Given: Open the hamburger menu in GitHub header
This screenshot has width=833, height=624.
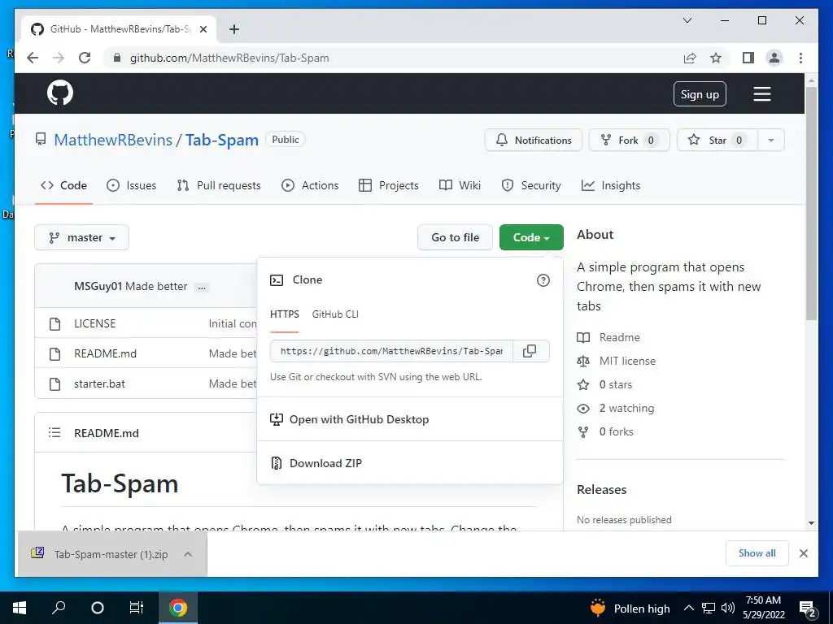Looking at the screenshot, I should click(x=761, y=94).
